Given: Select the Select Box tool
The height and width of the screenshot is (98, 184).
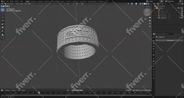Looking at the screenshot, I should pos(3,10).
